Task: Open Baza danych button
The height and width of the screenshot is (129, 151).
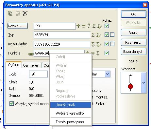Action: (134, 52)
